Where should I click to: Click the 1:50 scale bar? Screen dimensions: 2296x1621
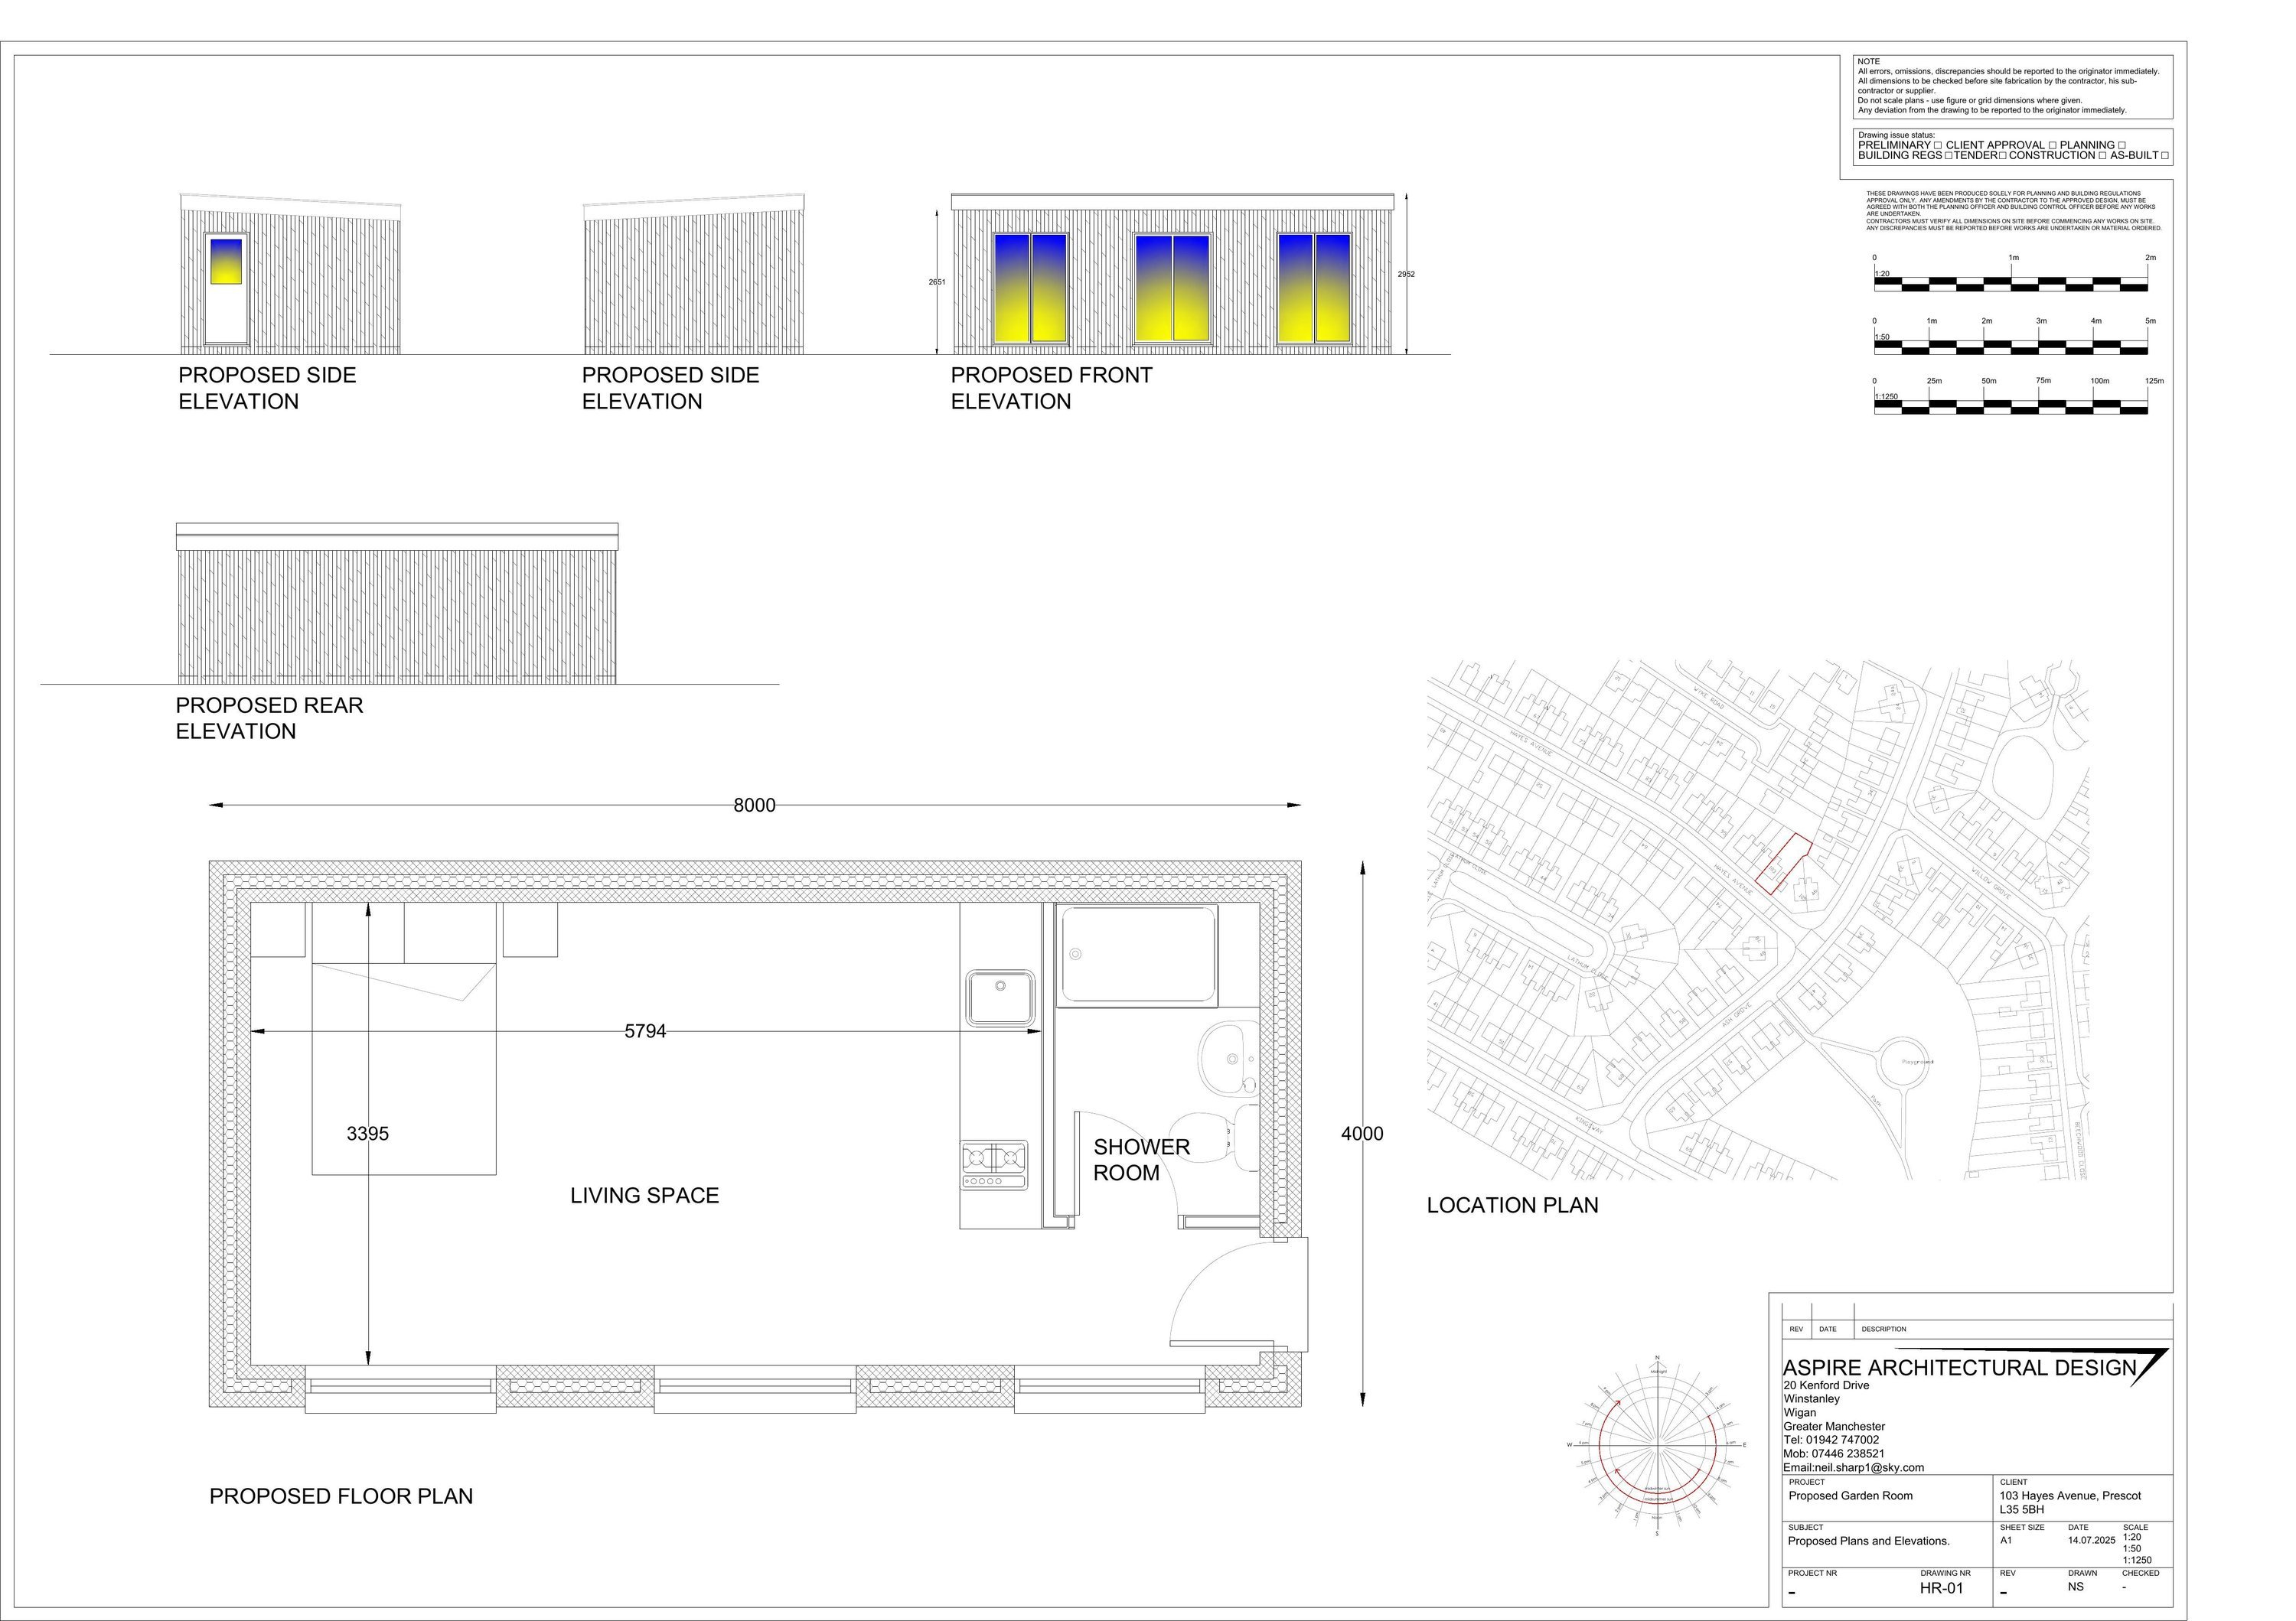[x=2010, y=347]
